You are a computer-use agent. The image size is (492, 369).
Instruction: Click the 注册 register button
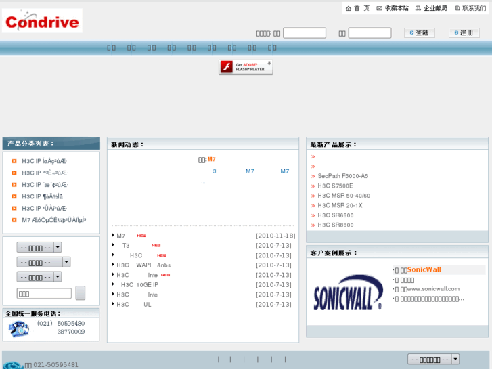(464, 32)
